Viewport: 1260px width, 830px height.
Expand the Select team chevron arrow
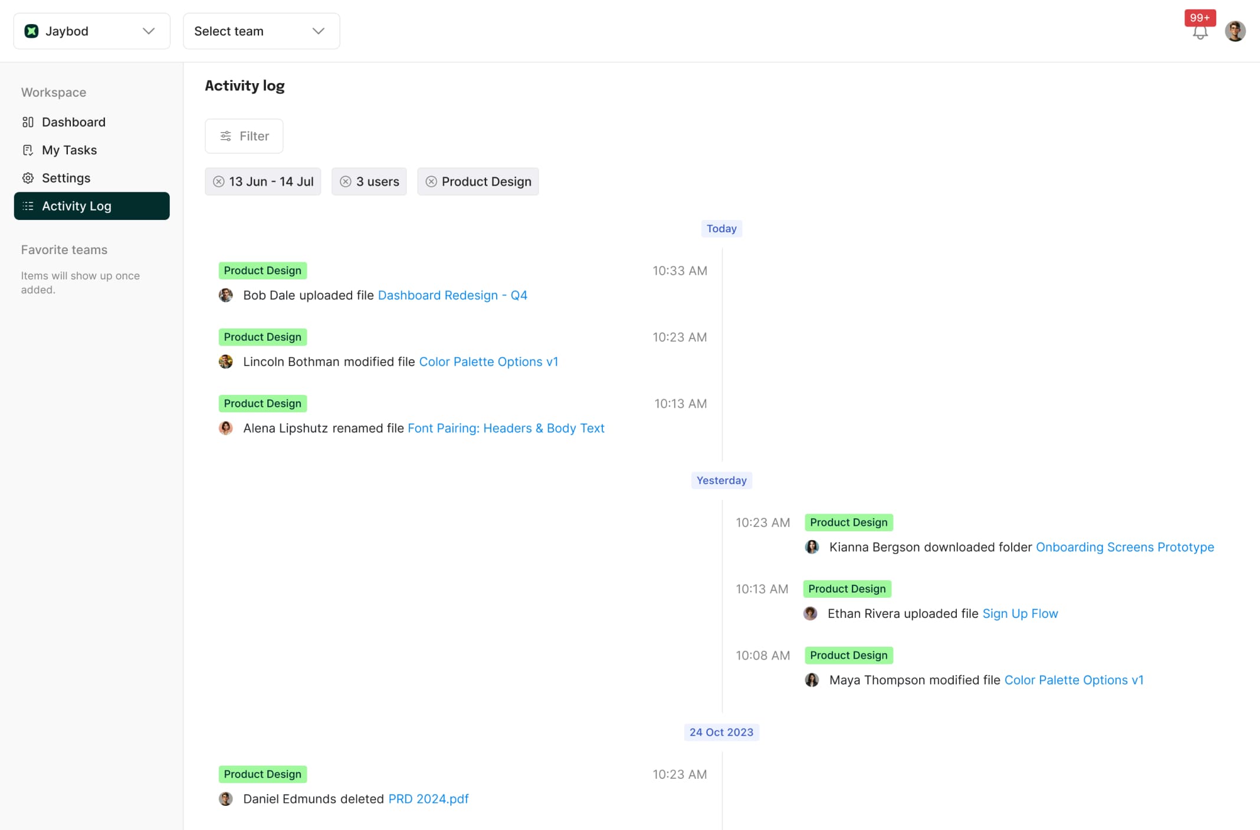tap(318, 31)
